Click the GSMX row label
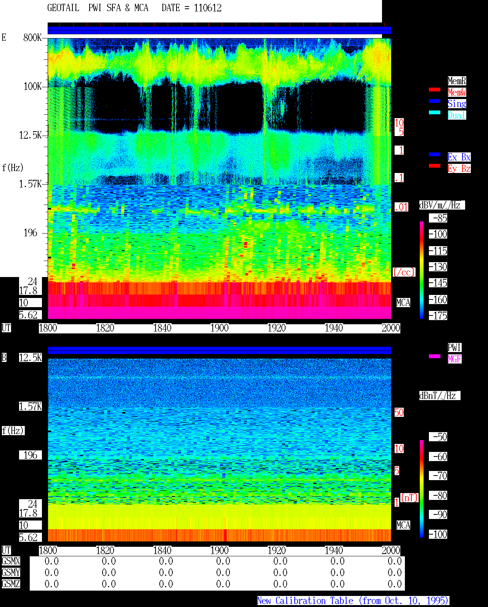 (x=11, y=561)
